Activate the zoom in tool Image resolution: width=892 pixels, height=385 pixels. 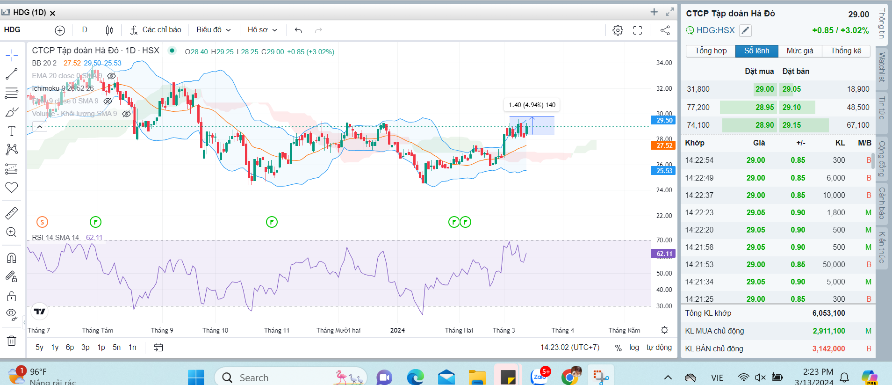click(12, 232)
